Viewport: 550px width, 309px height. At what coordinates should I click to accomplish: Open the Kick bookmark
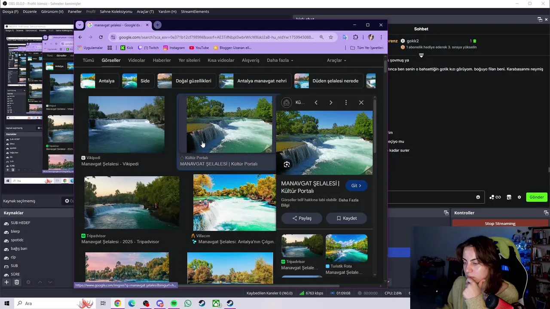(127, 48)
